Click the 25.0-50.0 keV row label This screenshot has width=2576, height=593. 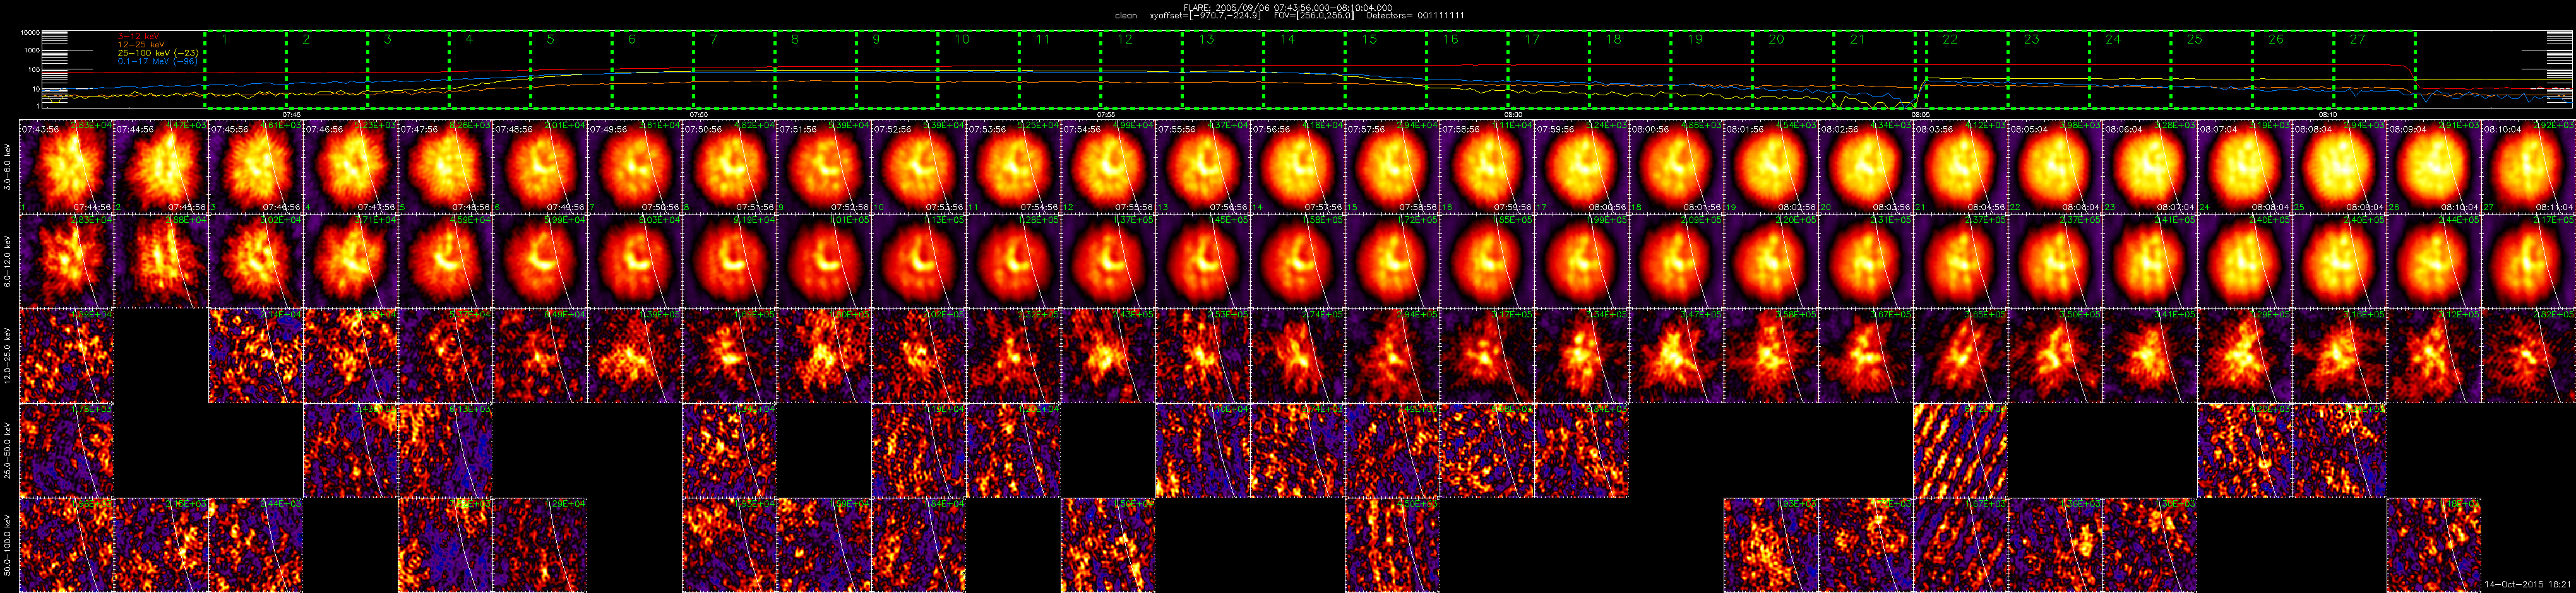[x=7, y=450]
